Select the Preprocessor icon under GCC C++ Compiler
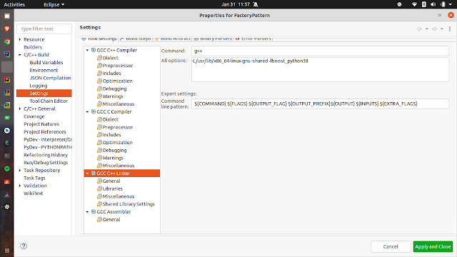 pyautogui.click(x=99, y=66)
